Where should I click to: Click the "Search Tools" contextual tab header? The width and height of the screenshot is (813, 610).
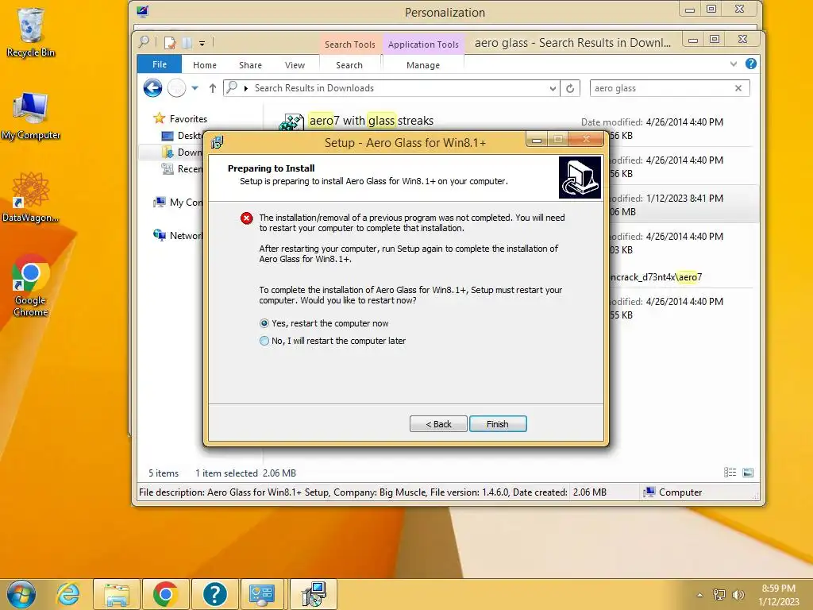(350, 44)
